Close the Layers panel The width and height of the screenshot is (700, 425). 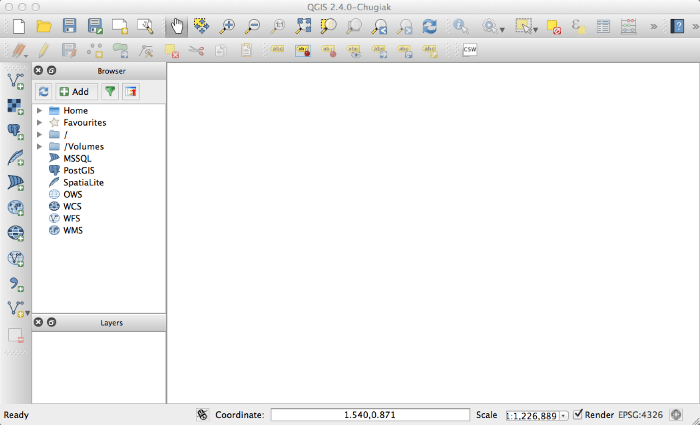(38, 322)
